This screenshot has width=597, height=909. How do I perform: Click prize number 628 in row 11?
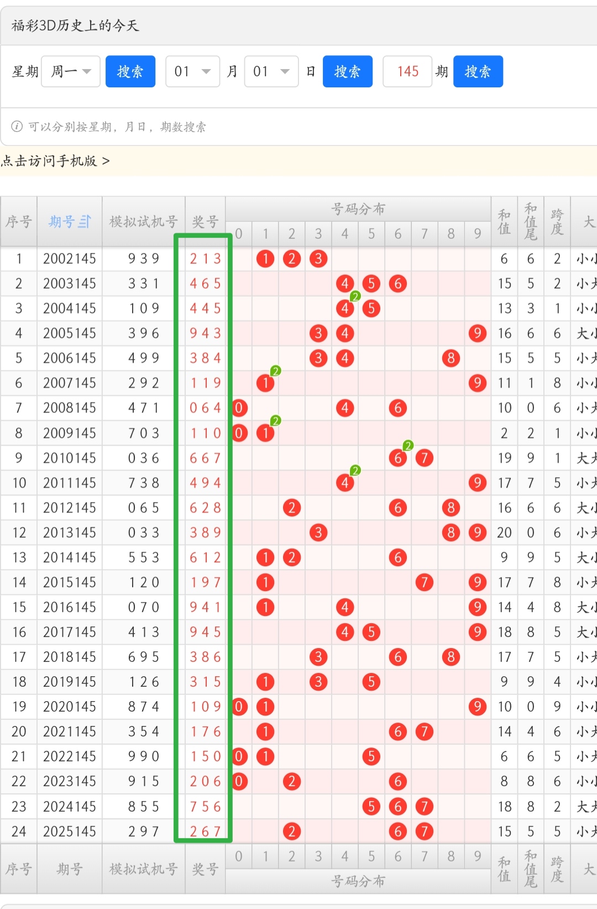tap(206, 508)
